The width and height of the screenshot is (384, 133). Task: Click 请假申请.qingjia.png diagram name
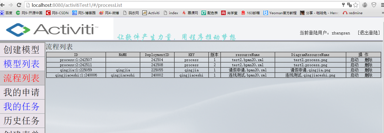pos(311,70)
